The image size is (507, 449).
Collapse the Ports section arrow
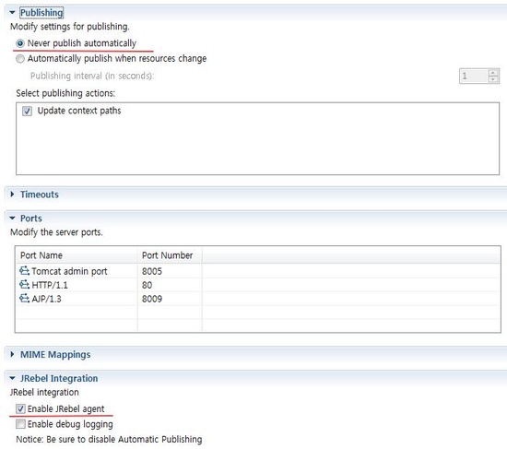[12, 218]
